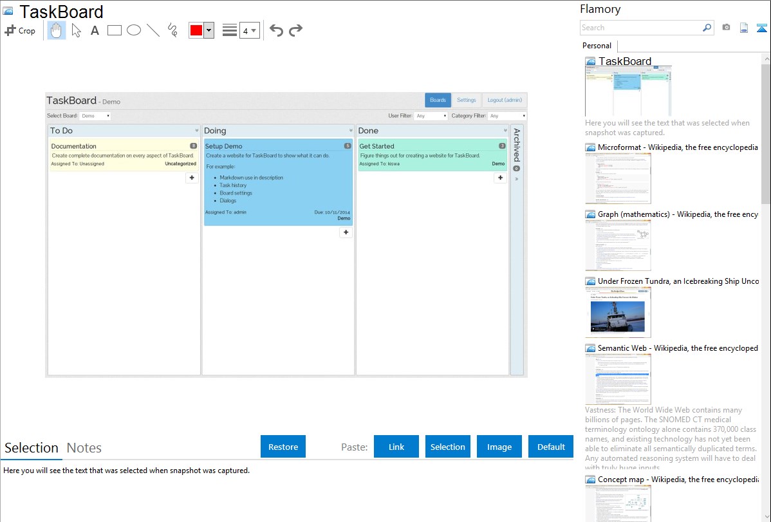771x522 pixels.
Task: Click the 'Due: 10/11/2014' text
Action: pyautogui.click(x=332, y=212)
